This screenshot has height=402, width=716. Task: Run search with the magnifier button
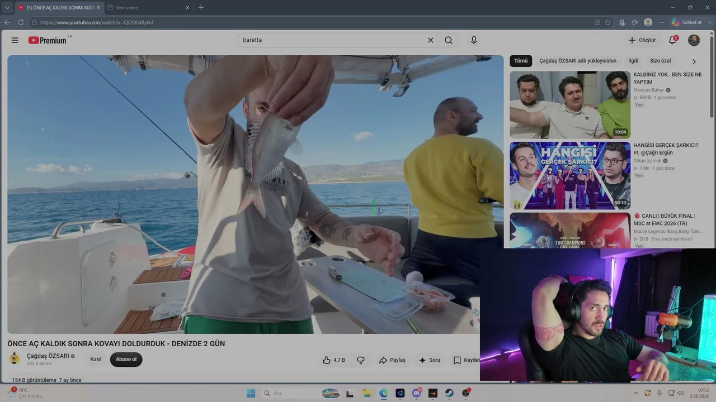449,40
